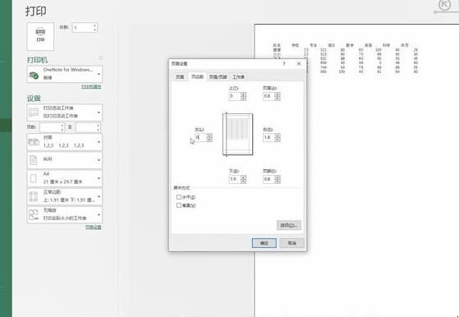
Task: Increase the print copies (份数) spinner arrow
Action: [x=94, y=25]
